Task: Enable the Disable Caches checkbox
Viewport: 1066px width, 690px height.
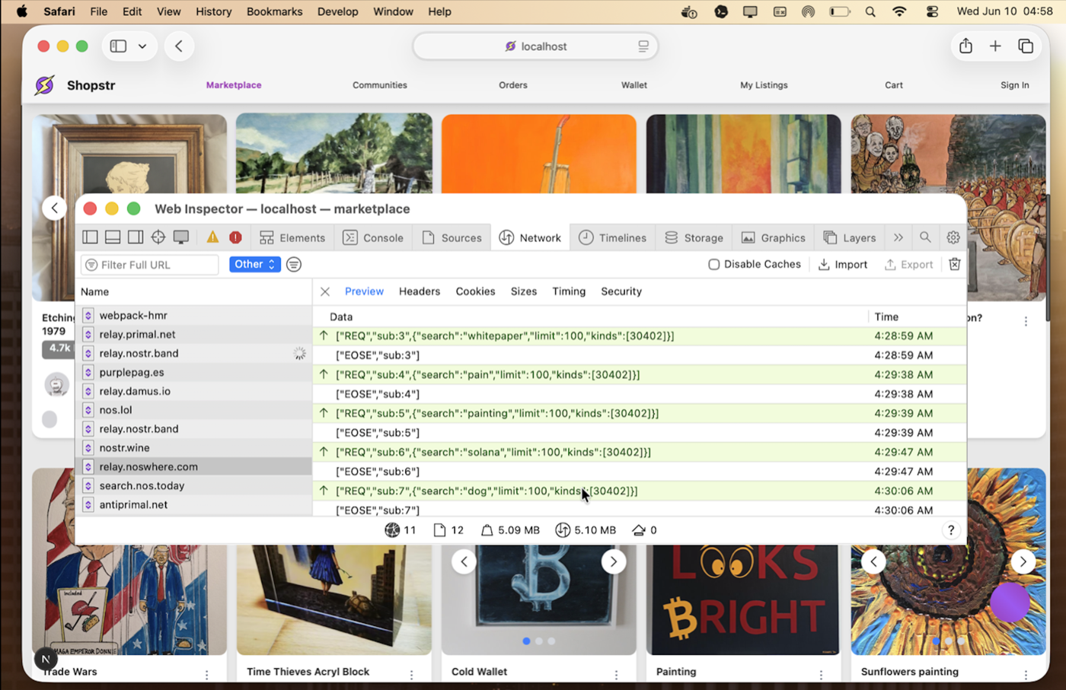Action: point(714,264)
